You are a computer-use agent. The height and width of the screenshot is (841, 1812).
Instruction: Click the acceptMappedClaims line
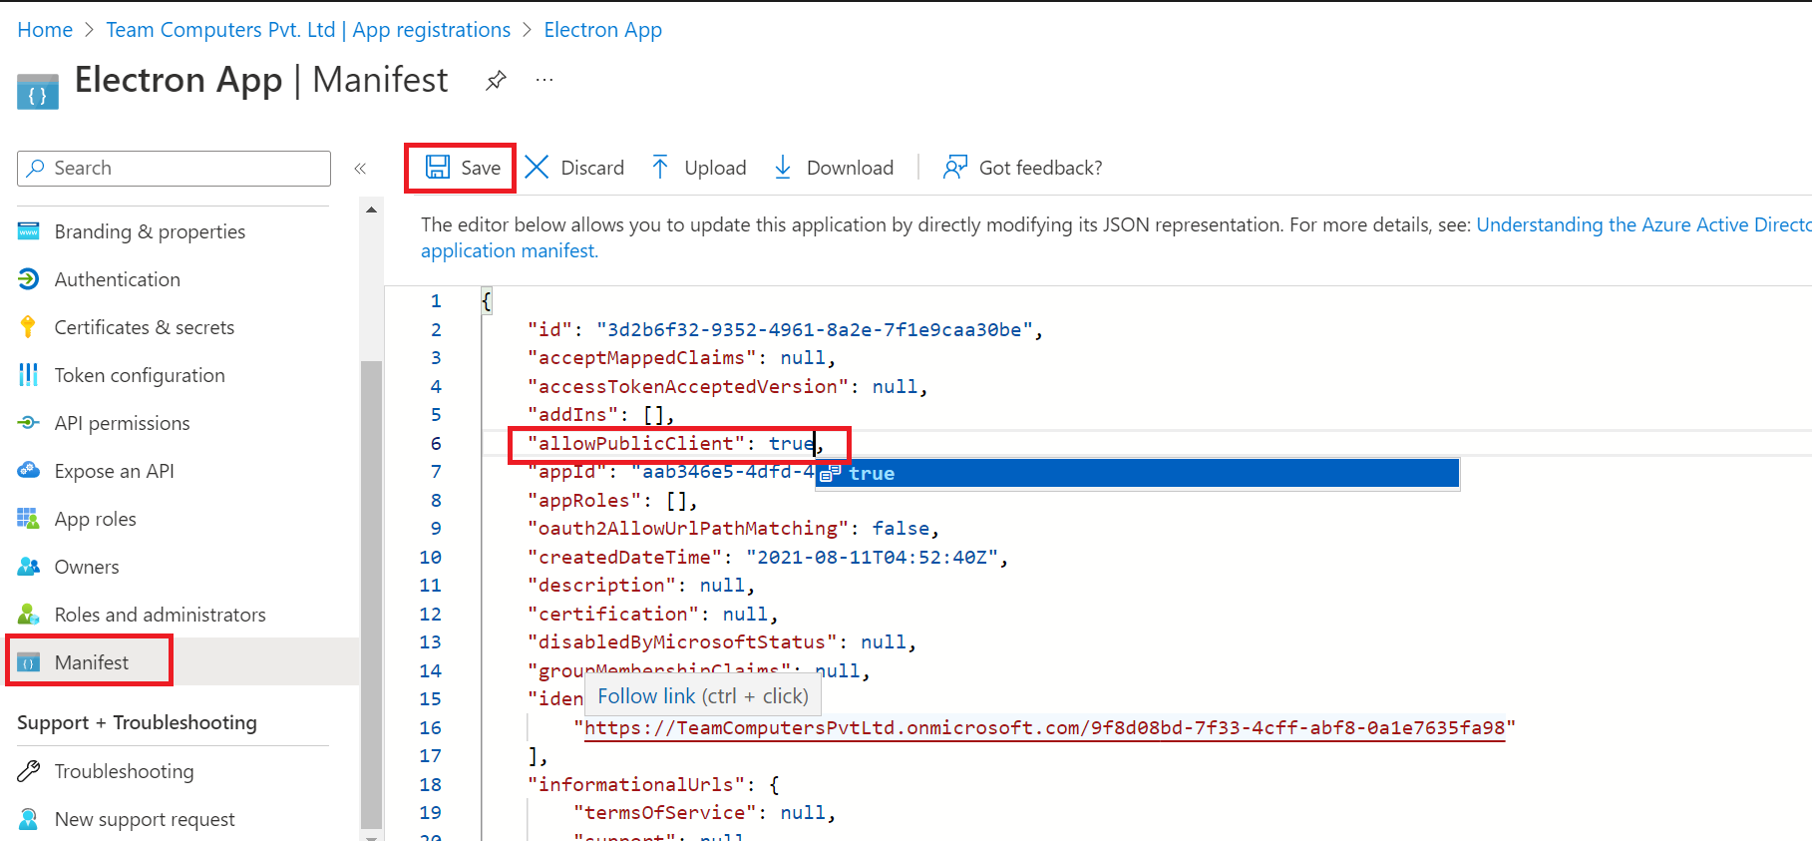(681, 357)
